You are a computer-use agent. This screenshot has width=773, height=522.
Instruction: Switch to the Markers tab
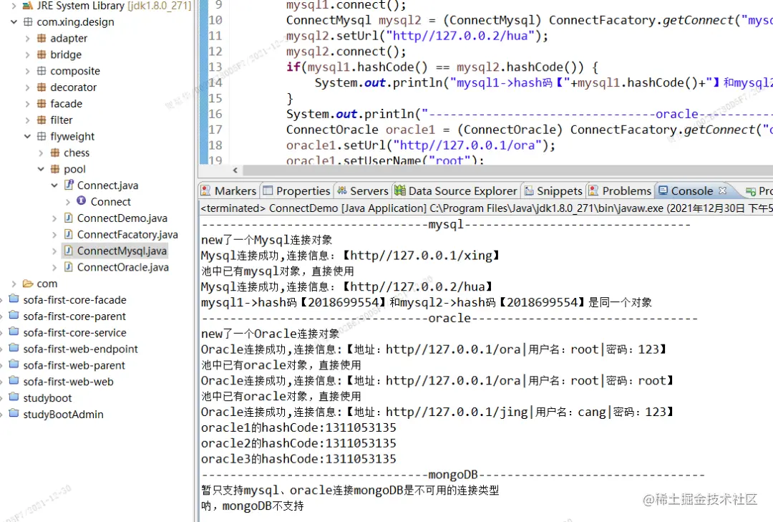coord(229,191)
